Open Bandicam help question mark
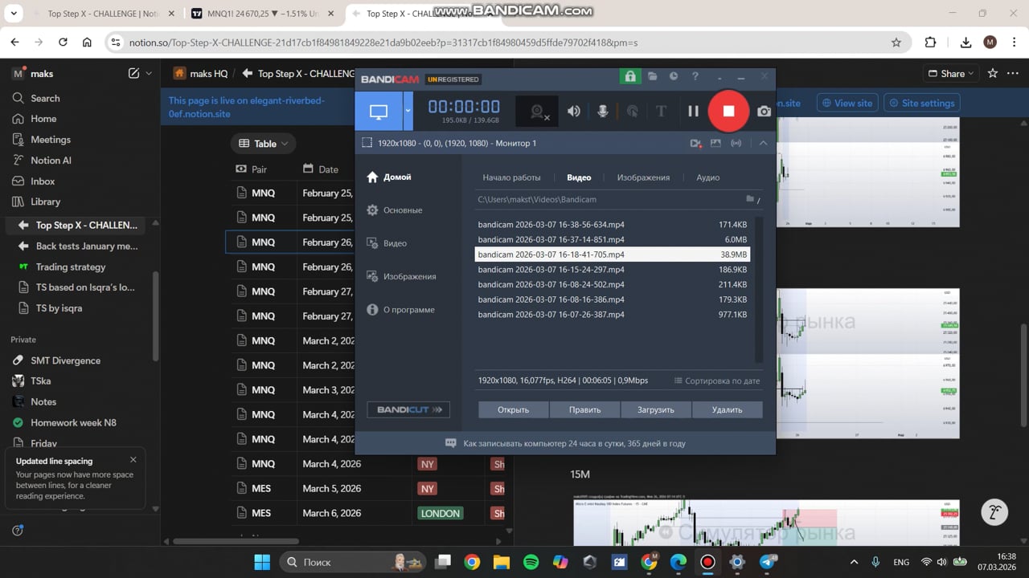 (x=695, y=76)
